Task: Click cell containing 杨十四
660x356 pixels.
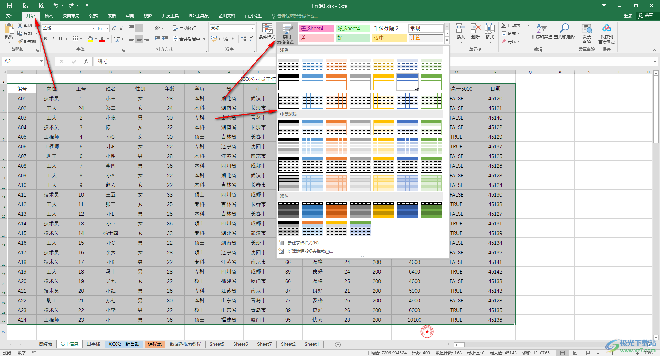Action: pos(110,233)
